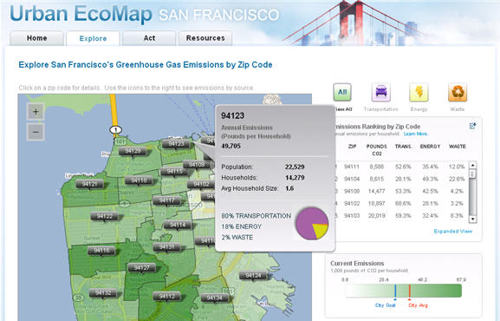Click the 18% ENERGY label in popup

[x=242, y=226]
